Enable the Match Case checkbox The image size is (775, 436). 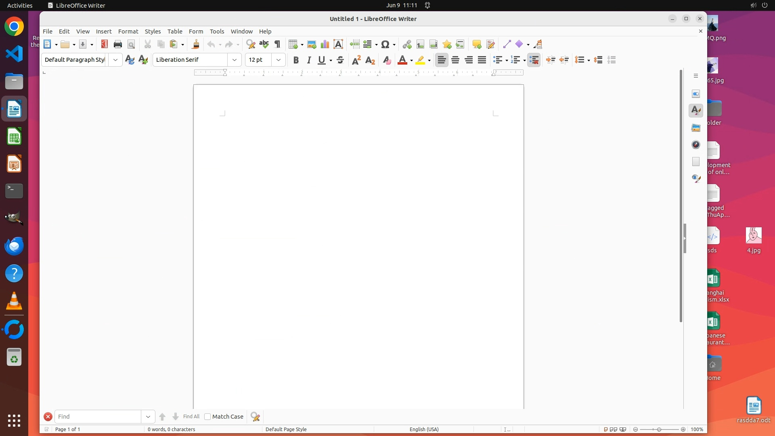pyautogui.click(x=207, y=417)
